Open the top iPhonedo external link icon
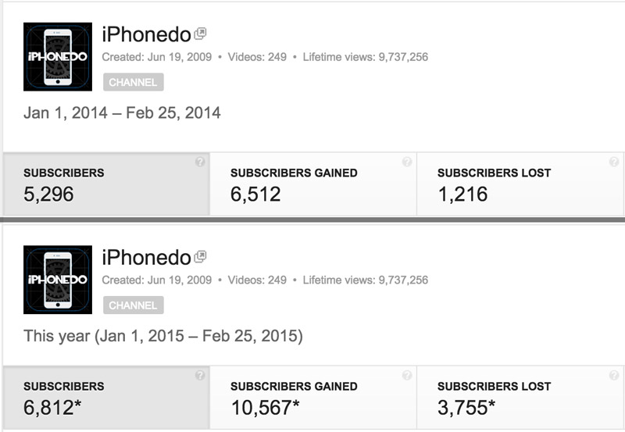625x432 pixels. click(200, 34)
